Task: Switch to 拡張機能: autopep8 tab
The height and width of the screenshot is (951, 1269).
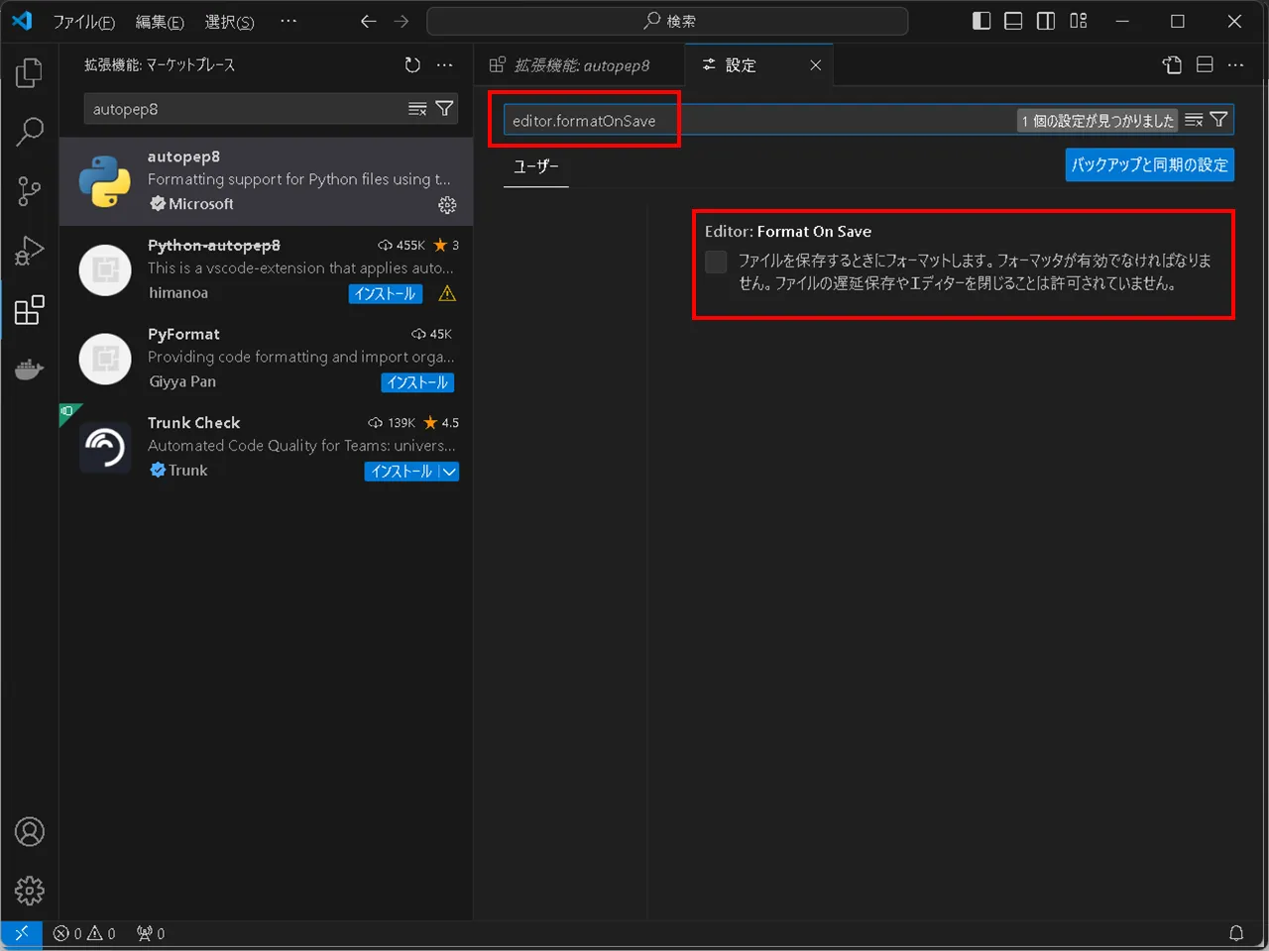Action: coord(579,65)
